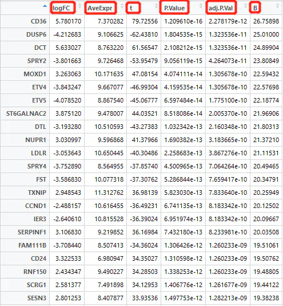Click logFC value -2.488157 for CCND1
This screenshot has width=283, height=306.
[x=67, y=206]
